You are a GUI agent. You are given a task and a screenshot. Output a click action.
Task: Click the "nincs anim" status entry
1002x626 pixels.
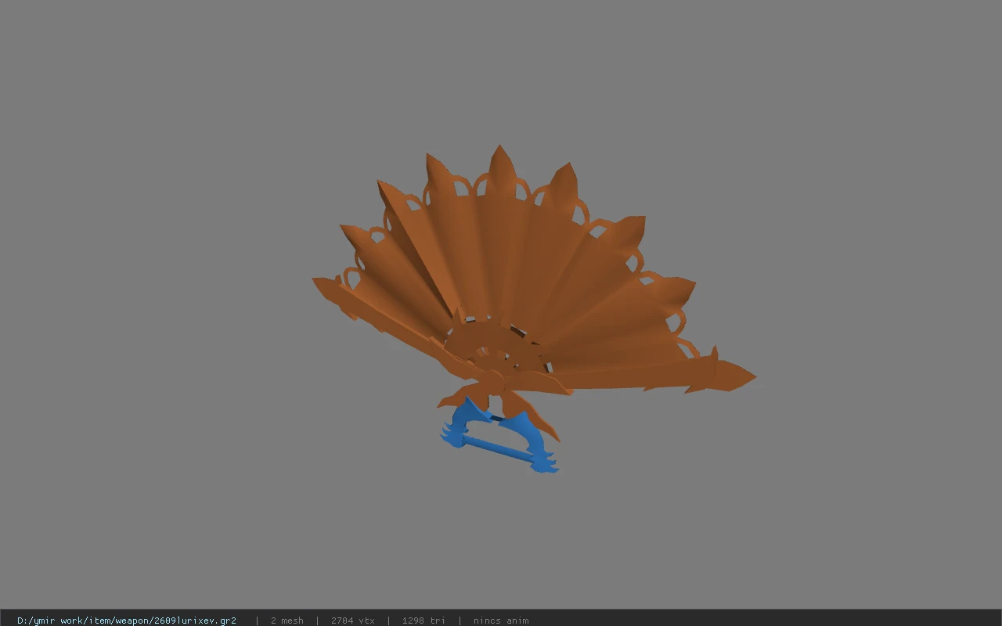501,621
